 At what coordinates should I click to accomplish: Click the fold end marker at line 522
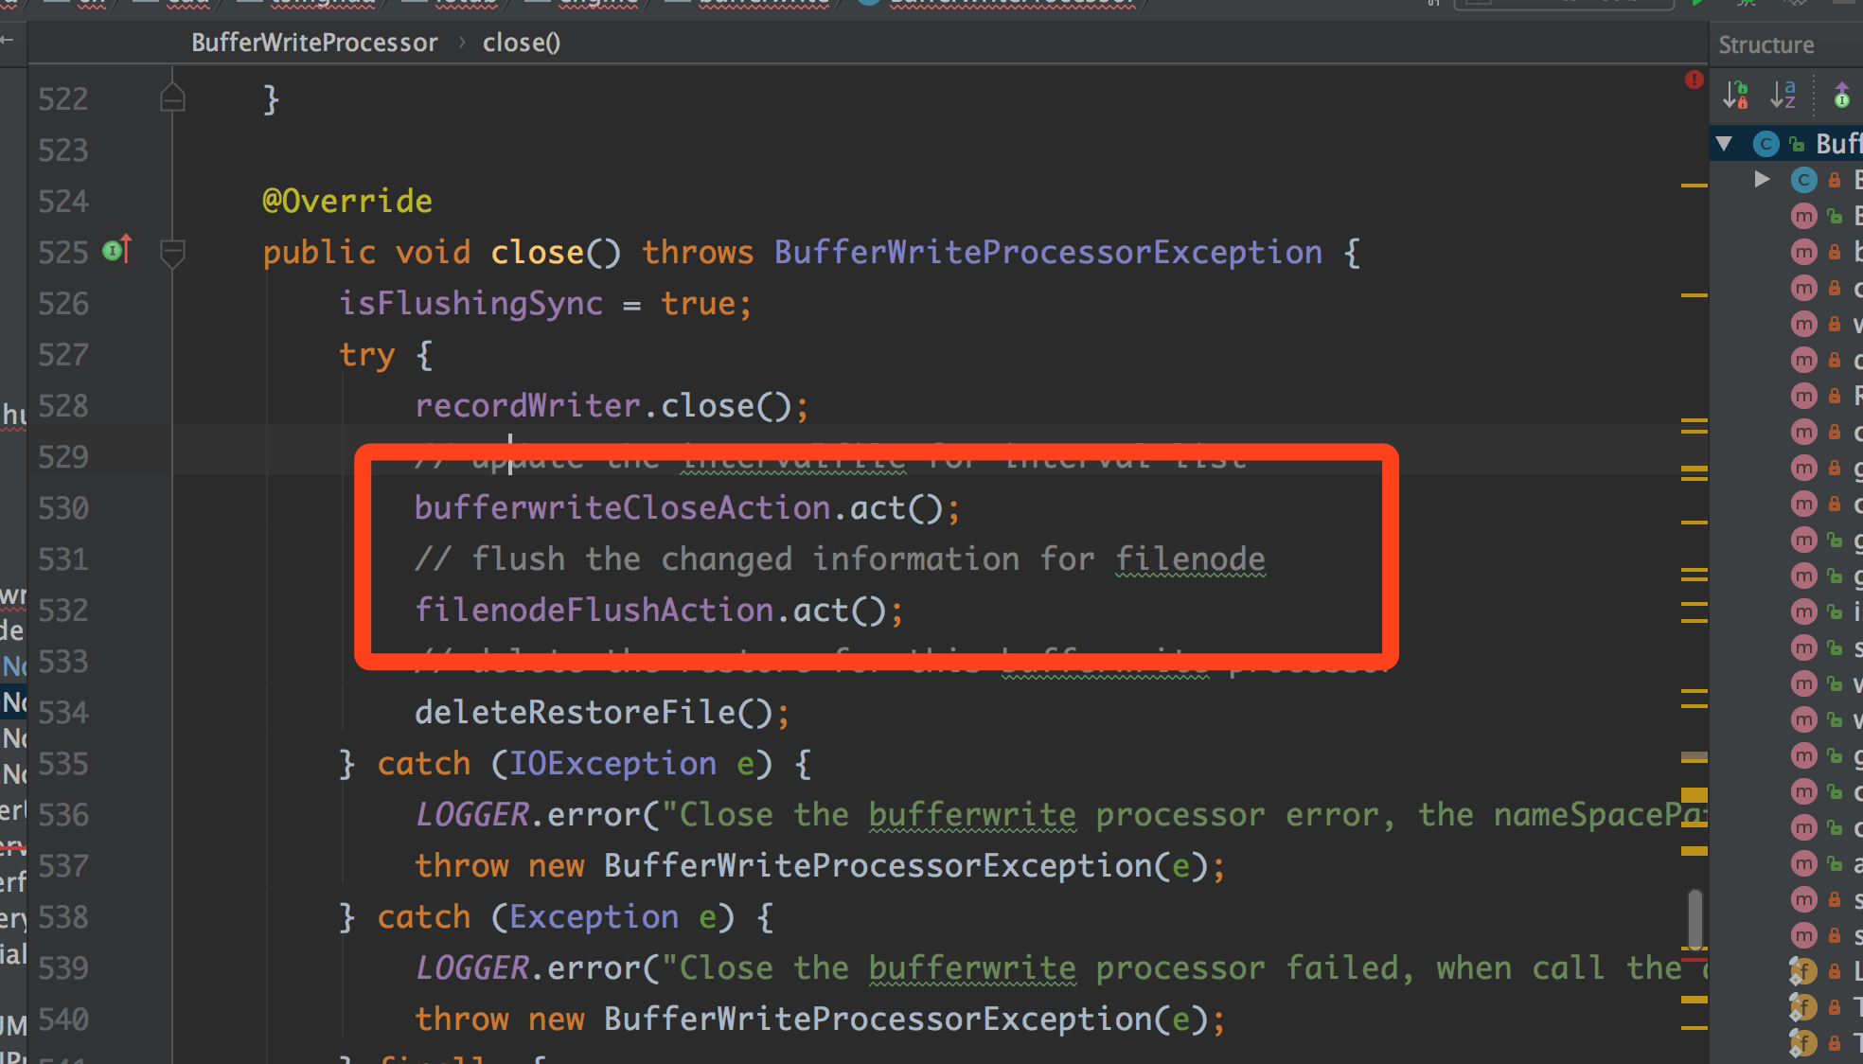click(x=172, y=98)
